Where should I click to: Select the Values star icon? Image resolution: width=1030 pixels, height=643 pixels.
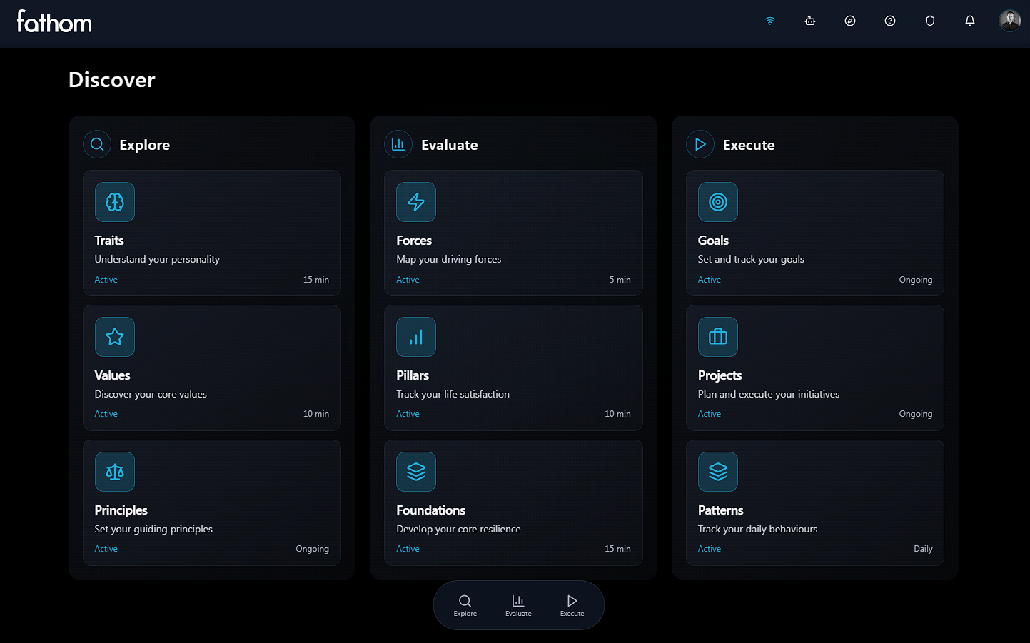(115, 336)
